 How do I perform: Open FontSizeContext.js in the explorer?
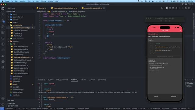pos(20,31)
